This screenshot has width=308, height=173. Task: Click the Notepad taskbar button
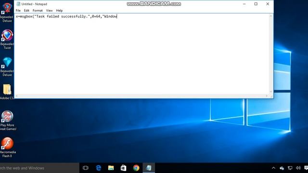point(149,168)
